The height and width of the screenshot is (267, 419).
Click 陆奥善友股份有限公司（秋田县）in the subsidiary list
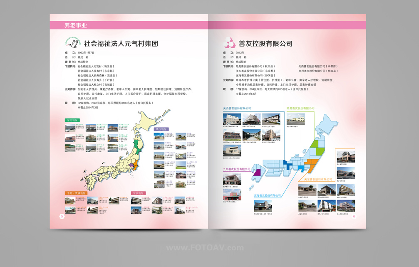pos(255,66)
